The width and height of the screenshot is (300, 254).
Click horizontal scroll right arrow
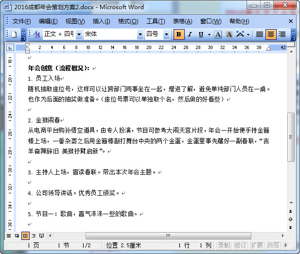(x=282, y=236)
